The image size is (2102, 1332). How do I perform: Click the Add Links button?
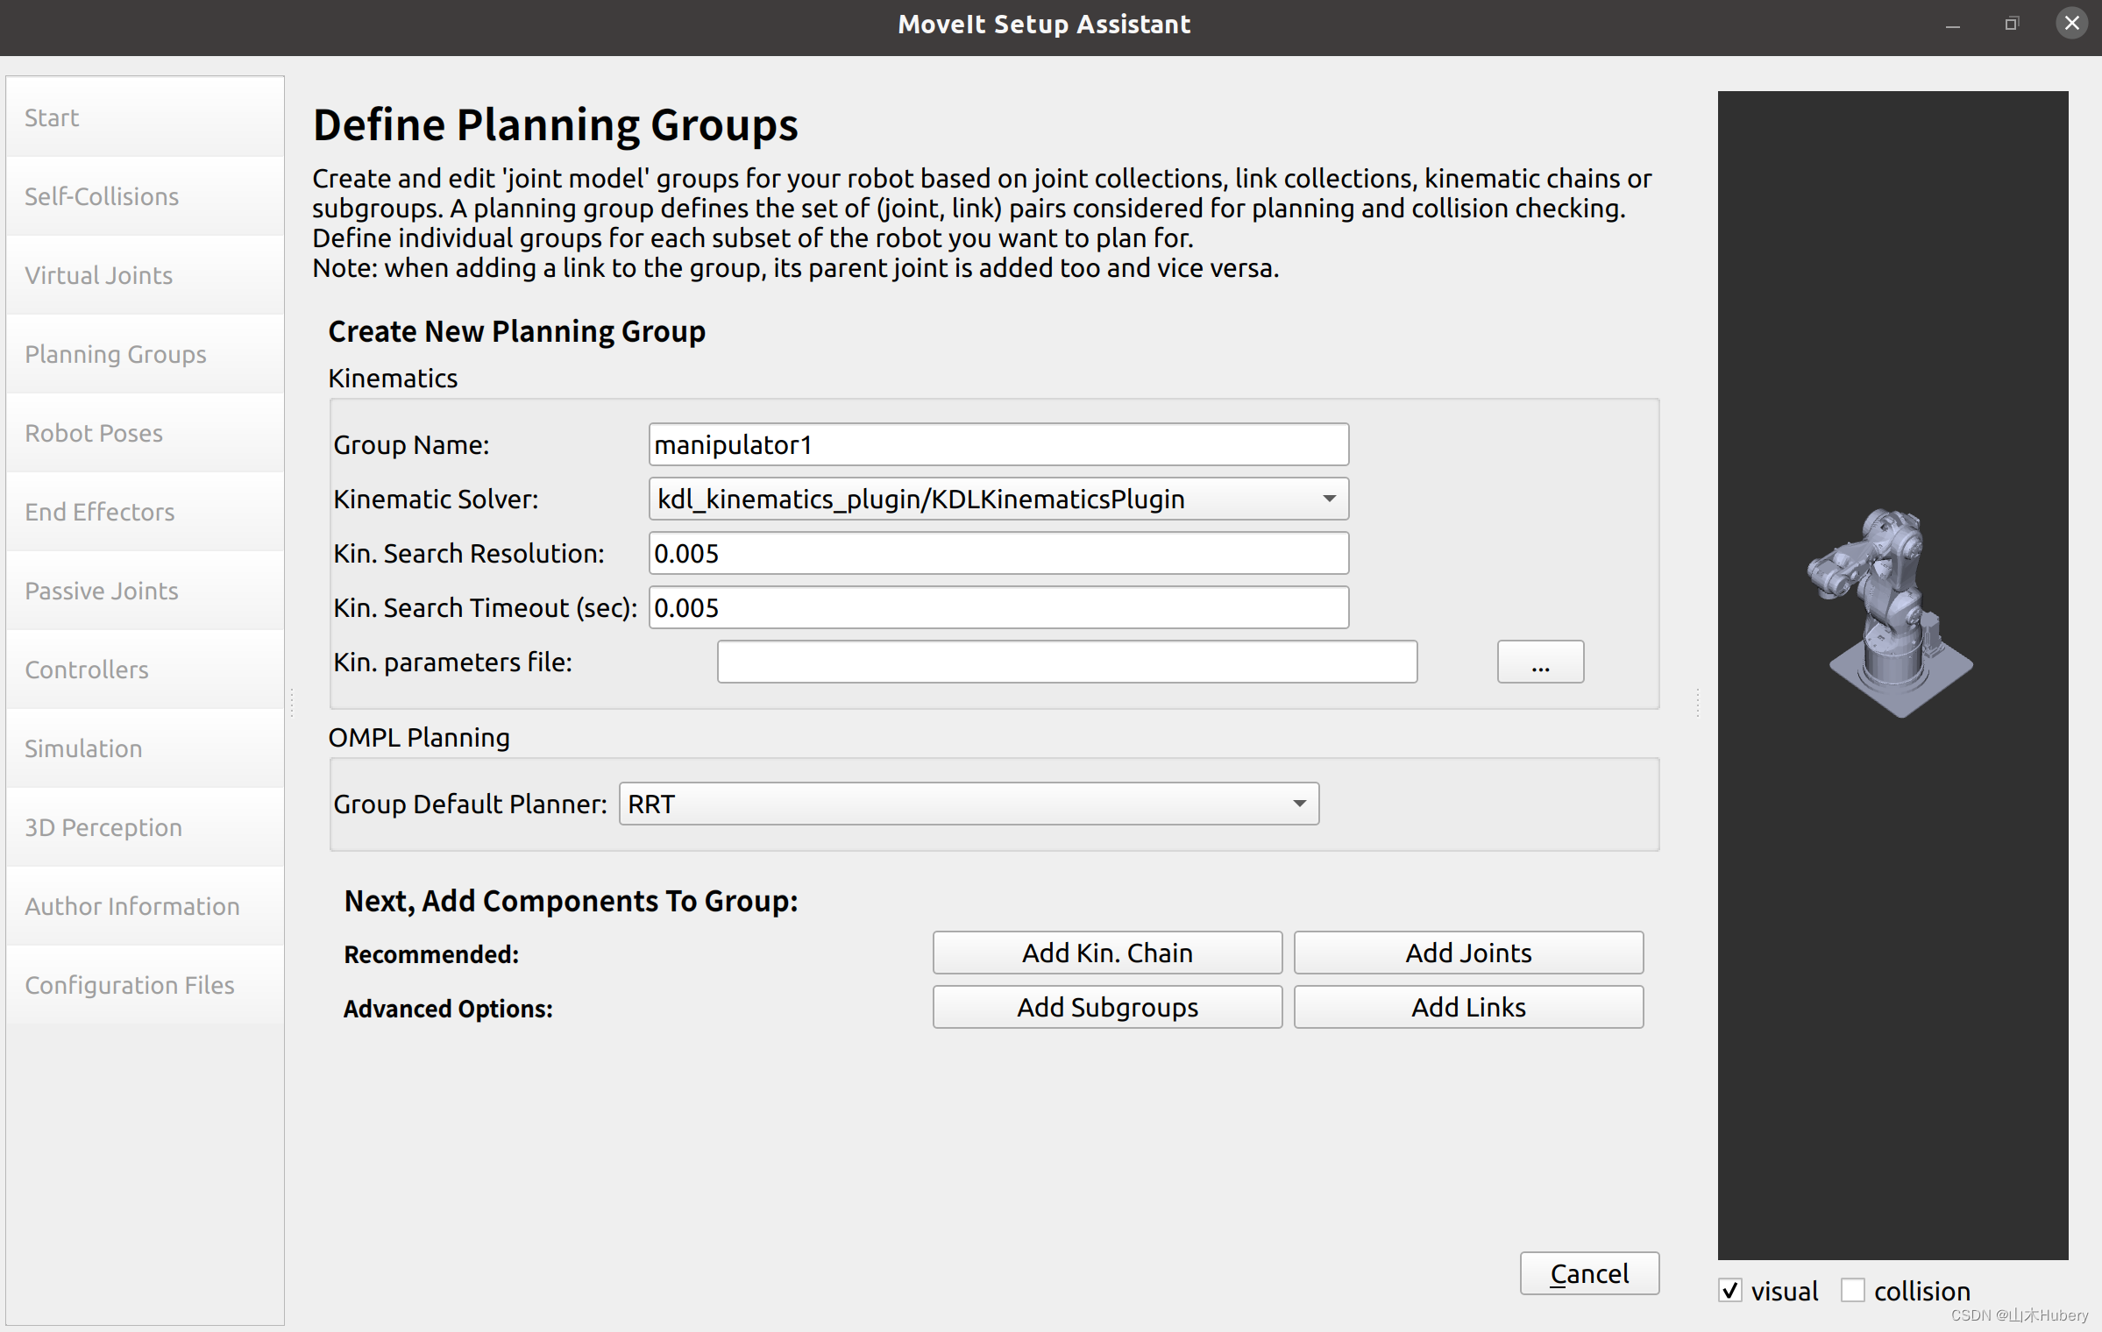[x=1468, y=1007]
